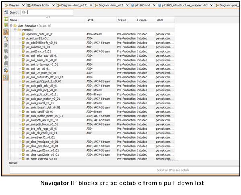This screenshot has width=241, height=195.
Task: Select px_axil_i2c_mstr_v0_01 IP entry
Action: pos(41,73)
